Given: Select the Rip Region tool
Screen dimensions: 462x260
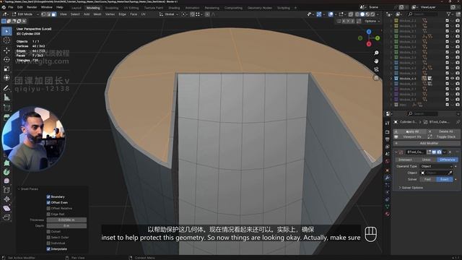Looking at the screenshot, I should click(6, 217).
